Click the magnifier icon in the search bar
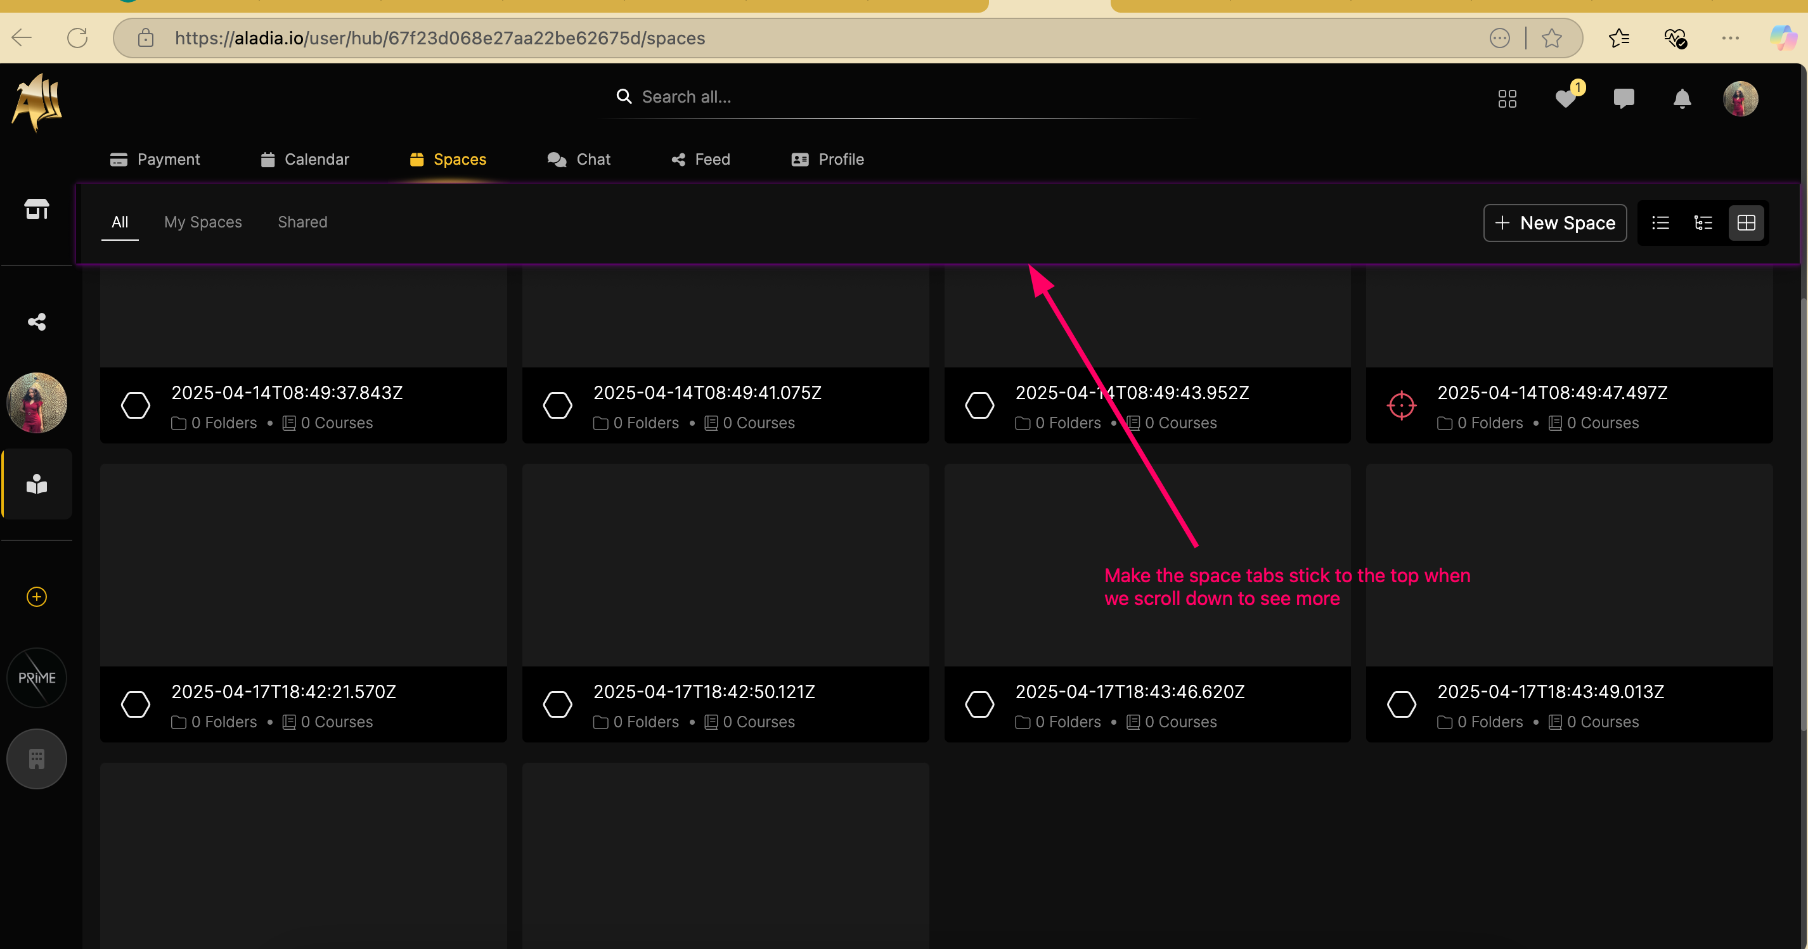This screenshot has width=1808, height=949. [x=623, y=96]
